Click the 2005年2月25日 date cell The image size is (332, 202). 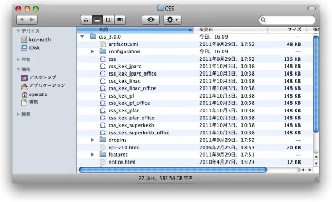pos(227,148)
